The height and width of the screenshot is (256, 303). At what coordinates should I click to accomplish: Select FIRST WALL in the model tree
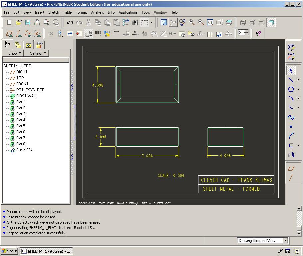[x=27, y=96]
